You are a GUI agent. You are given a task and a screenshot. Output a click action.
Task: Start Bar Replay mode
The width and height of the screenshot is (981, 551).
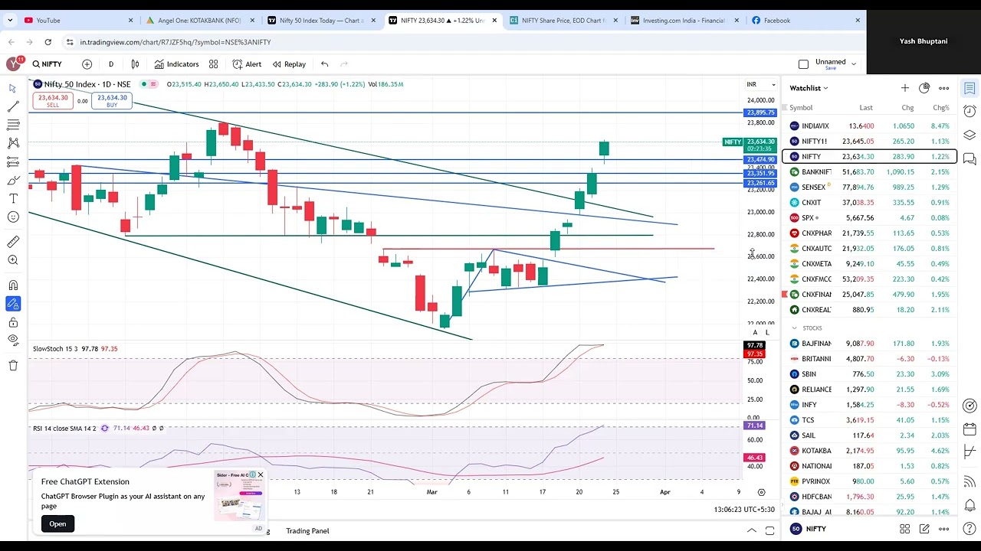[288, 64]
